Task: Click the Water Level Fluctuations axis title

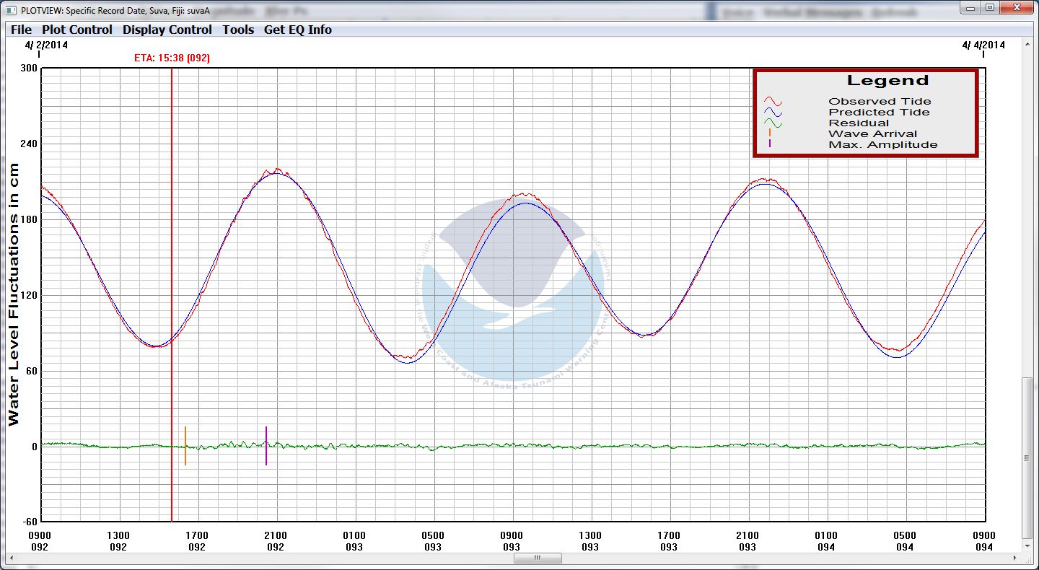Action: [14, 294]
